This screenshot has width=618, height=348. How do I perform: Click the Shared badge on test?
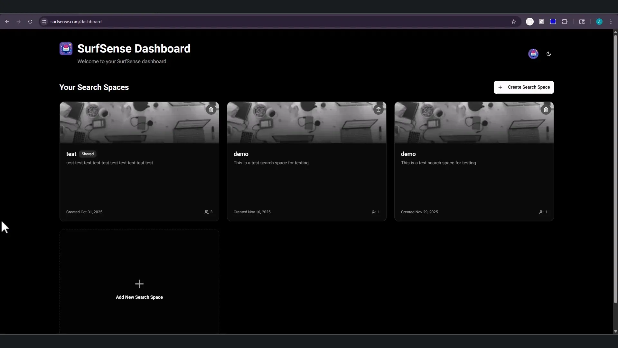tap(88, 154)
